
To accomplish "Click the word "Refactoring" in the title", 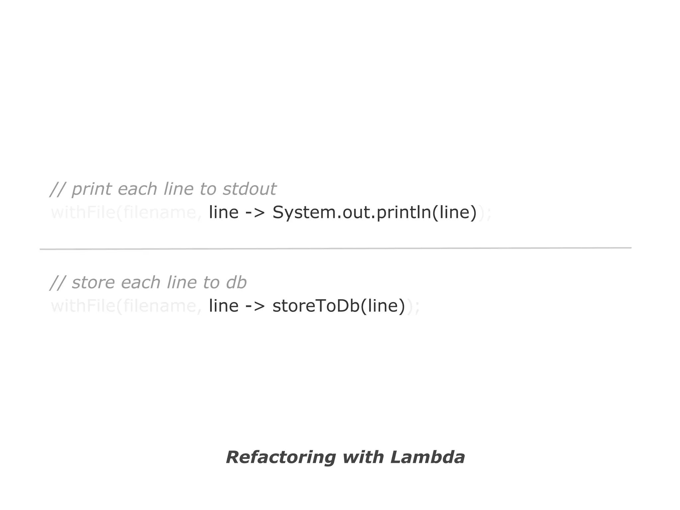I will (281, 457).
